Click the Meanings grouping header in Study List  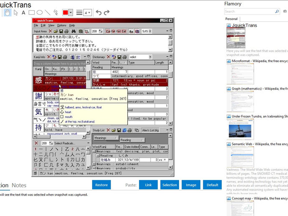point(106,138)
